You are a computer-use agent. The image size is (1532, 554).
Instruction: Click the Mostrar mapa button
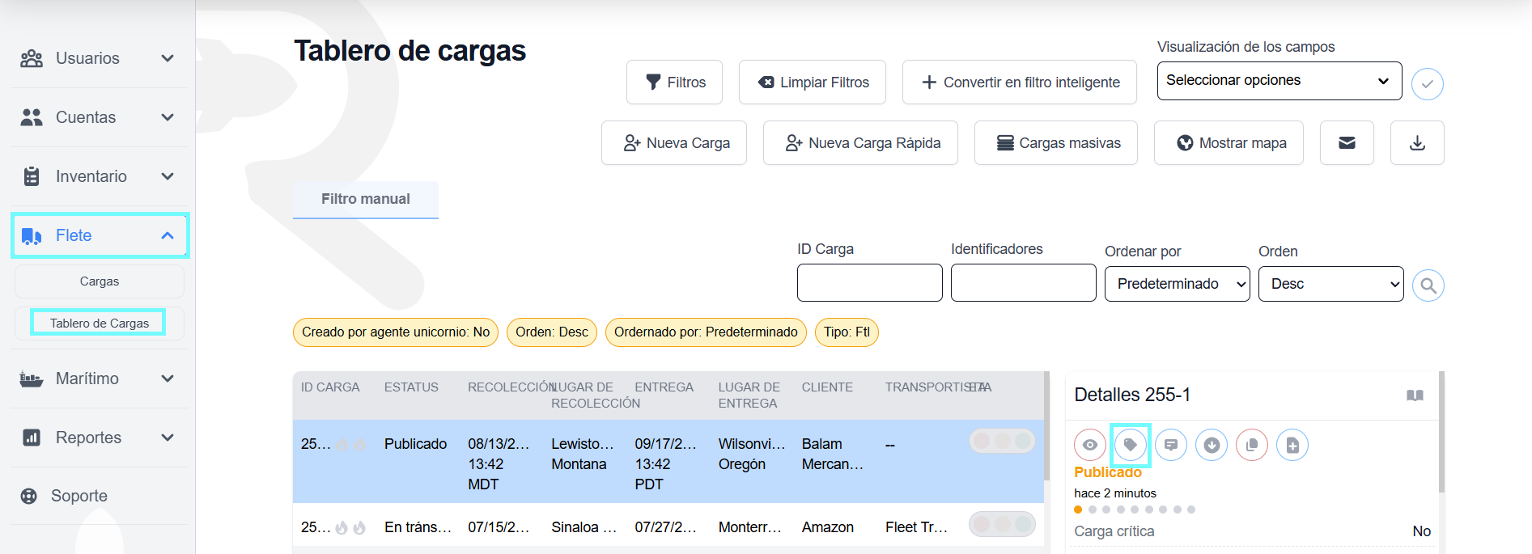click(1229, 143)
